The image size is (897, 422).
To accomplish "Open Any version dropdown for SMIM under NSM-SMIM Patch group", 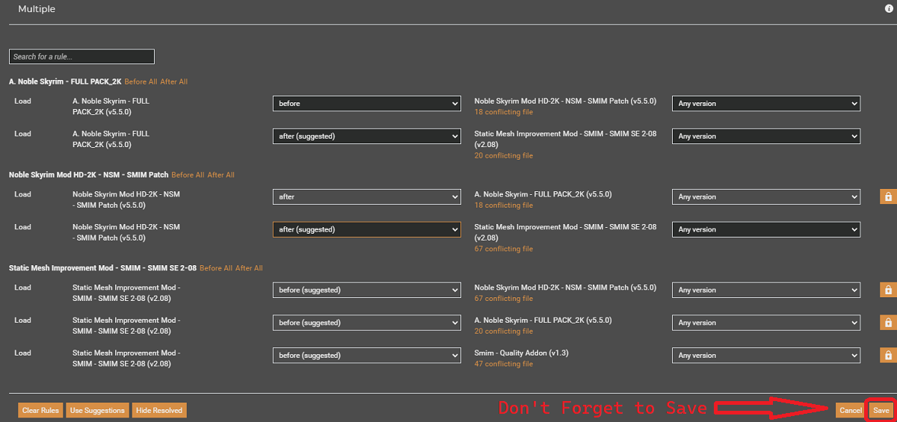I will coord(766,230).
